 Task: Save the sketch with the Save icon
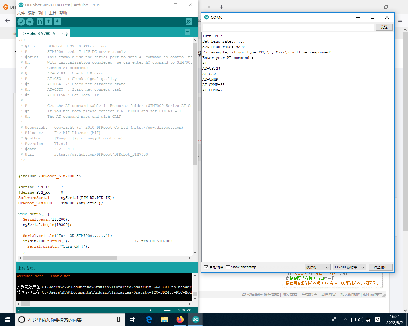pyautogui.click(x=57, y=22)
